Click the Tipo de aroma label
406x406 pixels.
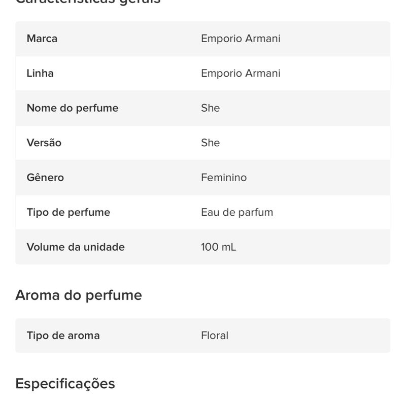point(63,335)
